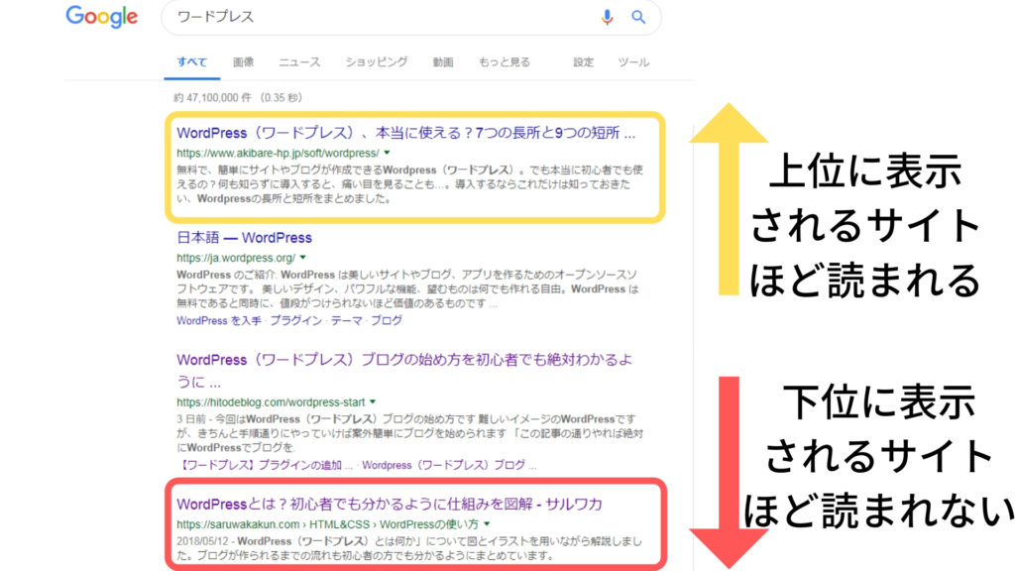Click the ブログ sitelink under ja.wordpress.org
This screenshot has width=1015, height=571.
point(387,320)
